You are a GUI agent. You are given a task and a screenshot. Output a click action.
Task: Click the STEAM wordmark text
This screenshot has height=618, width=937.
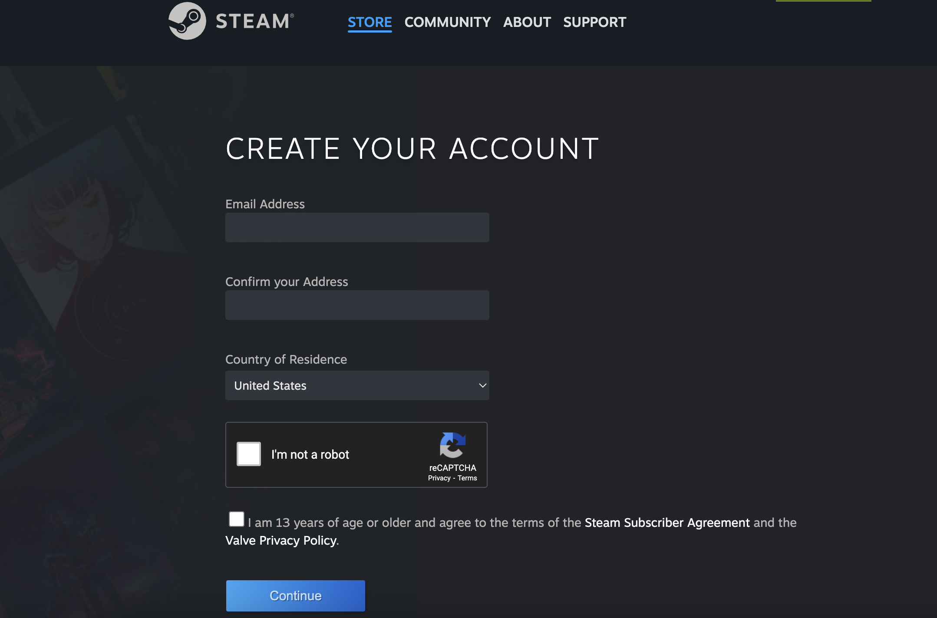tap(254, 21)
